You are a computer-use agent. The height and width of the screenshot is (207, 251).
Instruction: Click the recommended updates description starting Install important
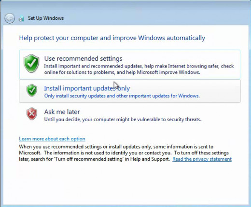click(x=139, y=69)
